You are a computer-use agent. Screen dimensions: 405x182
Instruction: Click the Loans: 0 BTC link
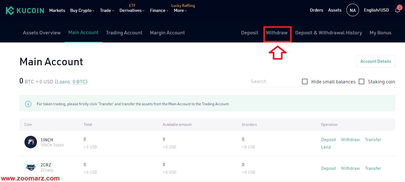click(71, 82)
